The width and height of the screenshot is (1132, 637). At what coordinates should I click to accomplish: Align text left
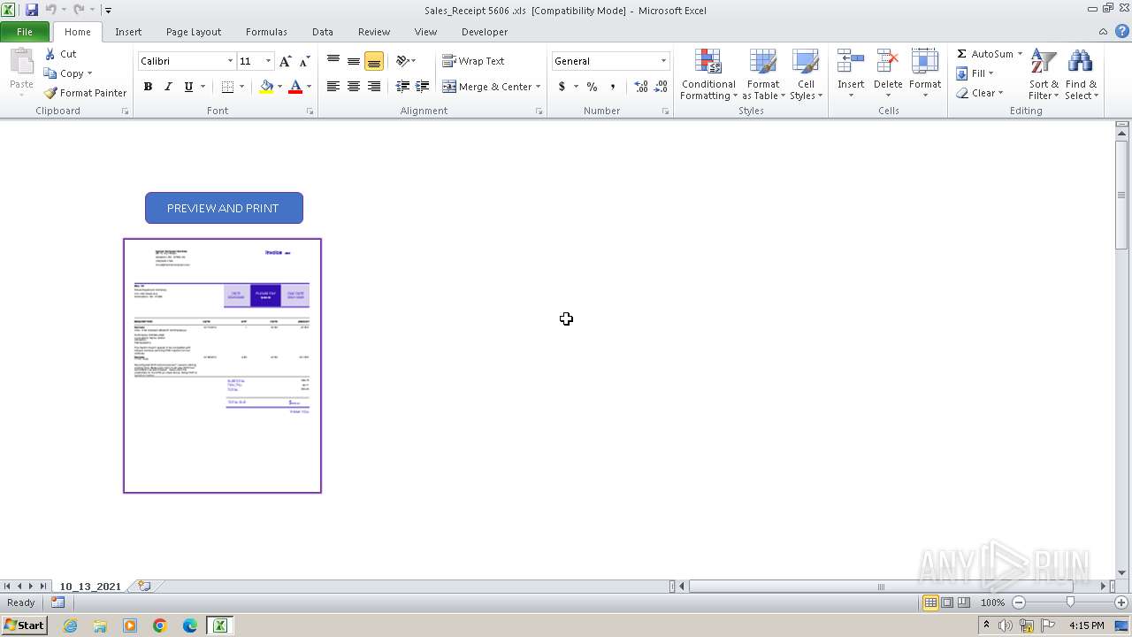pos(333,87)
